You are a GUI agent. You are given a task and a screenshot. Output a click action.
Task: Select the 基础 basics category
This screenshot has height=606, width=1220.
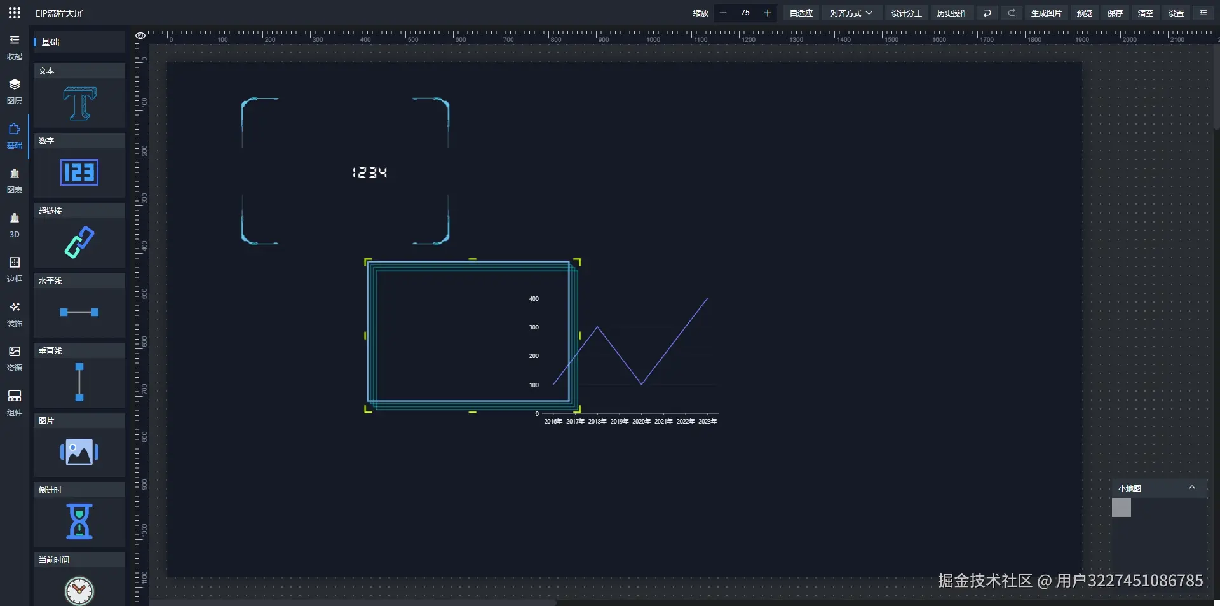point(15,136)
